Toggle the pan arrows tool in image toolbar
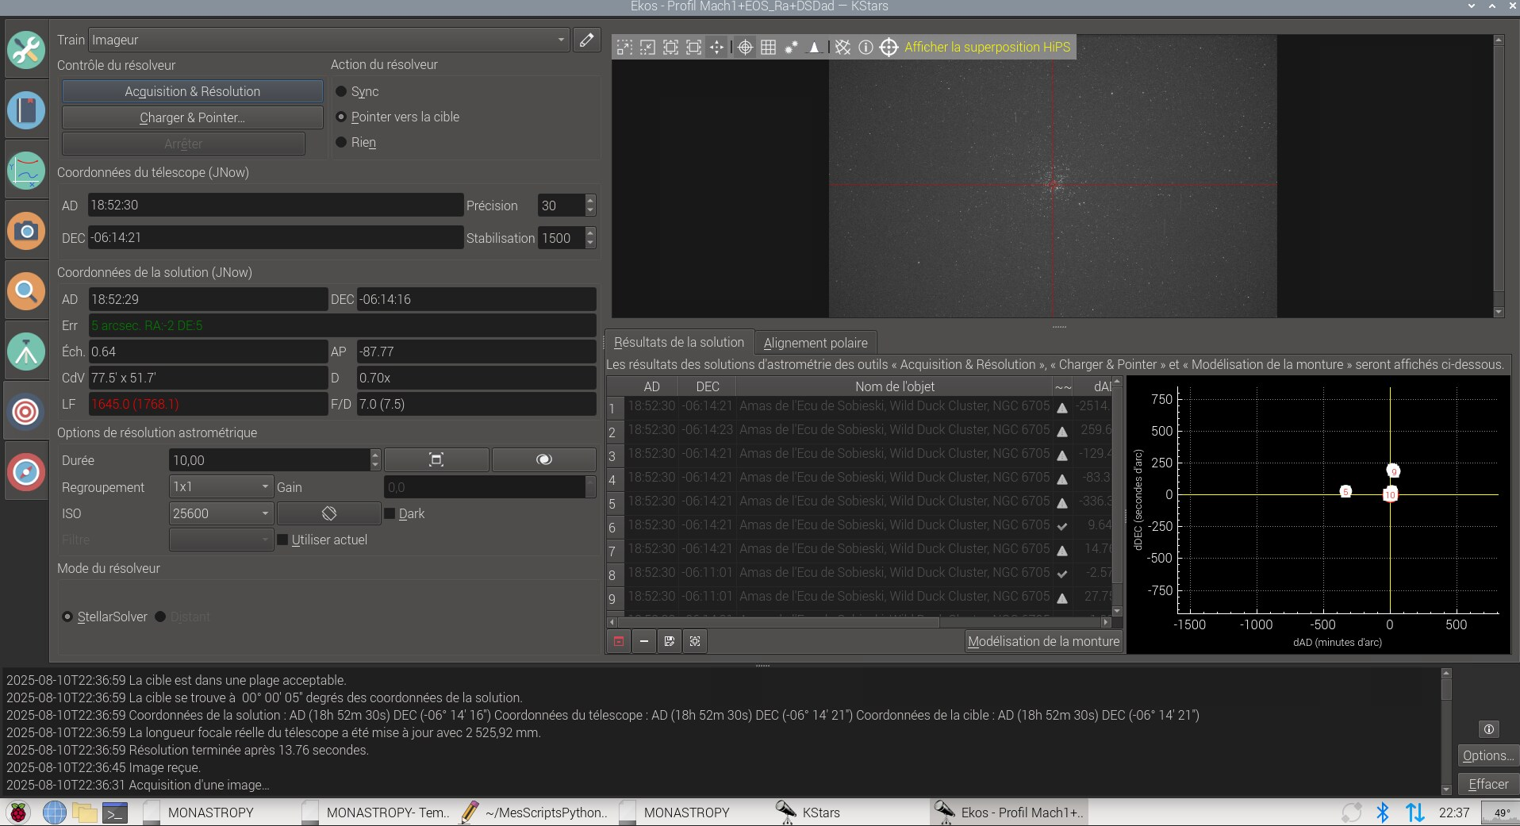Image resolution: width=1520 pixels, height=826 pixels. 716,48
